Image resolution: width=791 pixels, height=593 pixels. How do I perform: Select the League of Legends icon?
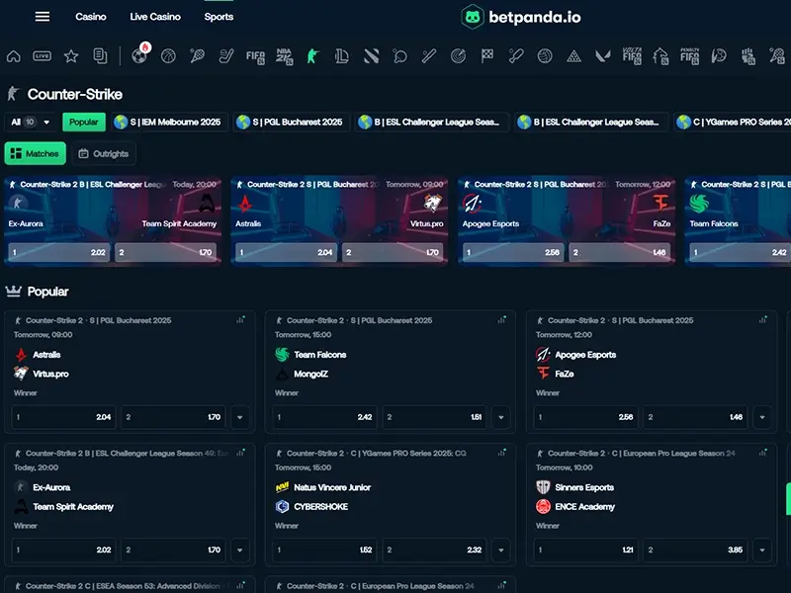(x=341, y=56)
